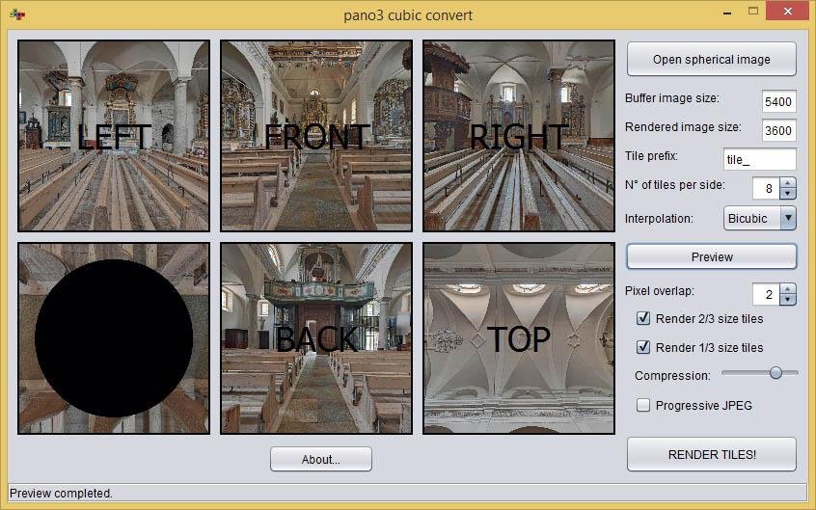Click the 'Compression:' label
The width and height of the screenshot is (816, 510).
click(672, 376)
